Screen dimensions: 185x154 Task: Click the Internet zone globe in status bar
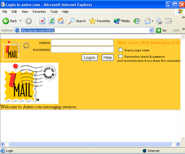click(144, 151)
